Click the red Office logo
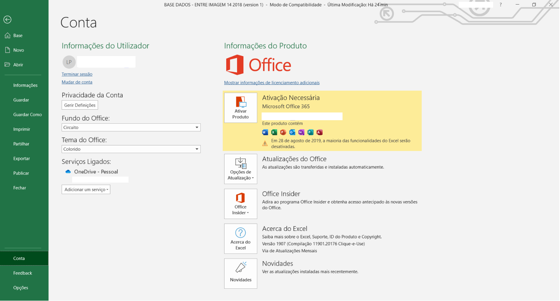The height and width of the screenshot is (301, 560). tap(258, 65)
